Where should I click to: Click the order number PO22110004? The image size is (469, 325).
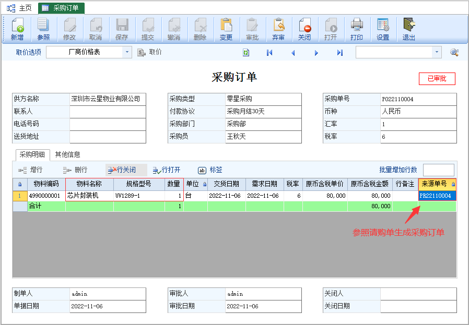(x=418, y=99)
